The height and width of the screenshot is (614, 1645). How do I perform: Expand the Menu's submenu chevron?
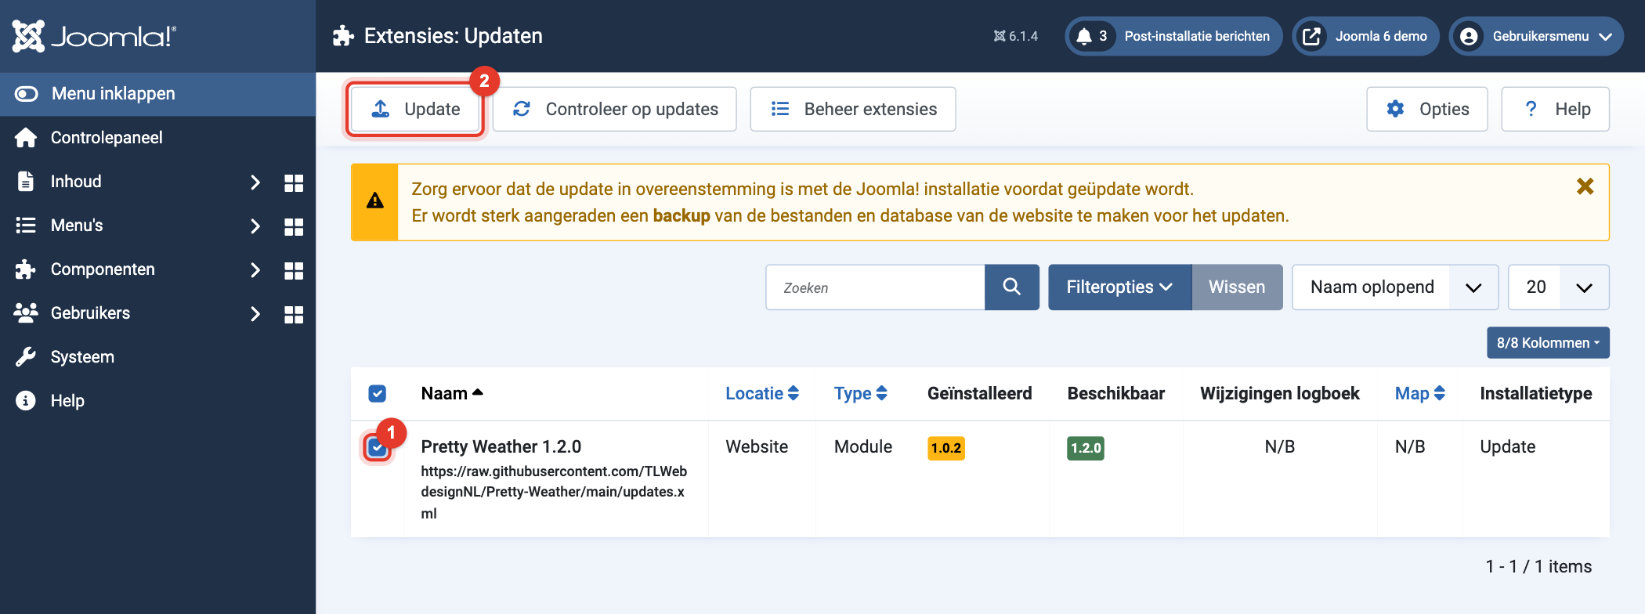coord(255,226)
